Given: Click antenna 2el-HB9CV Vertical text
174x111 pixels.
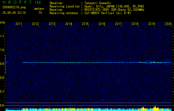Looking at the screenshot, I should coord(108,13).
